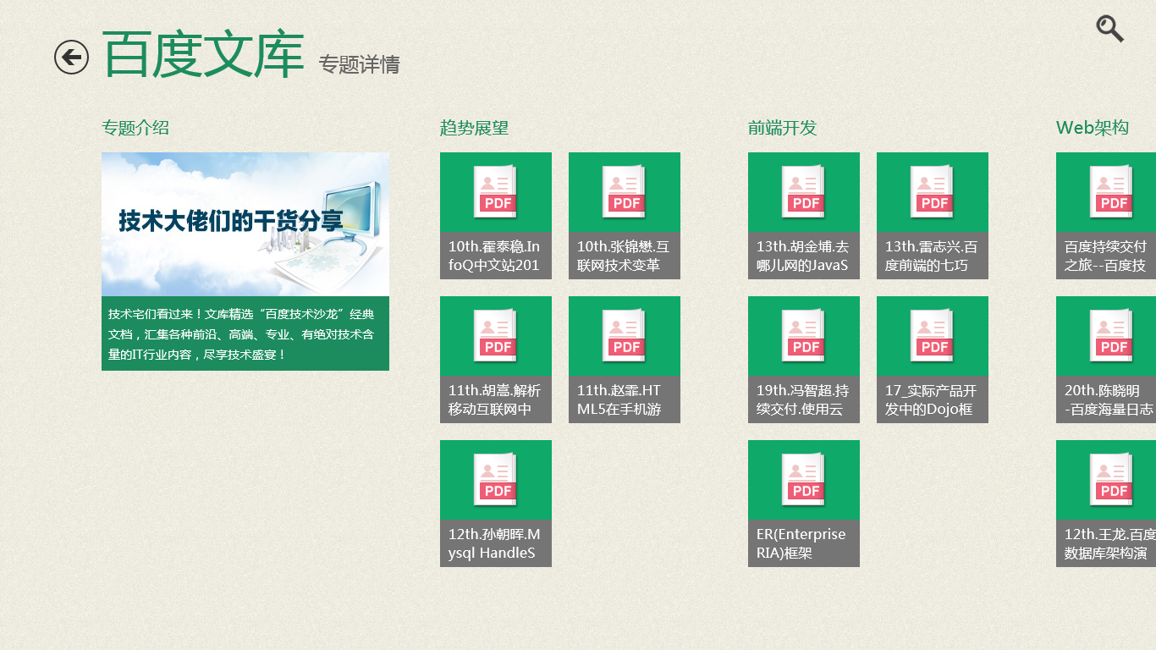1156x650 pixels.
Task: Click PDF icon of 17_实际产品开发中的Dojo document
Action: (933, 335)
